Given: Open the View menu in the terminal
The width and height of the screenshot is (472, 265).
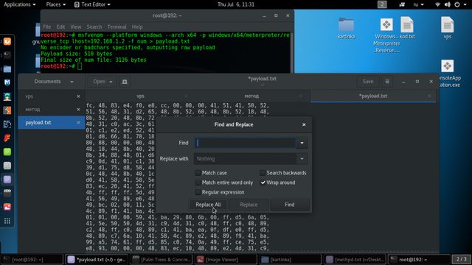Looking at the screenshot, I should (75, 26).
